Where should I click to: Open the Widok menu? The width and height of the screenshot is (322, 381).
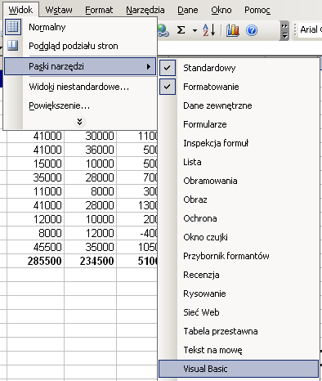20,10
